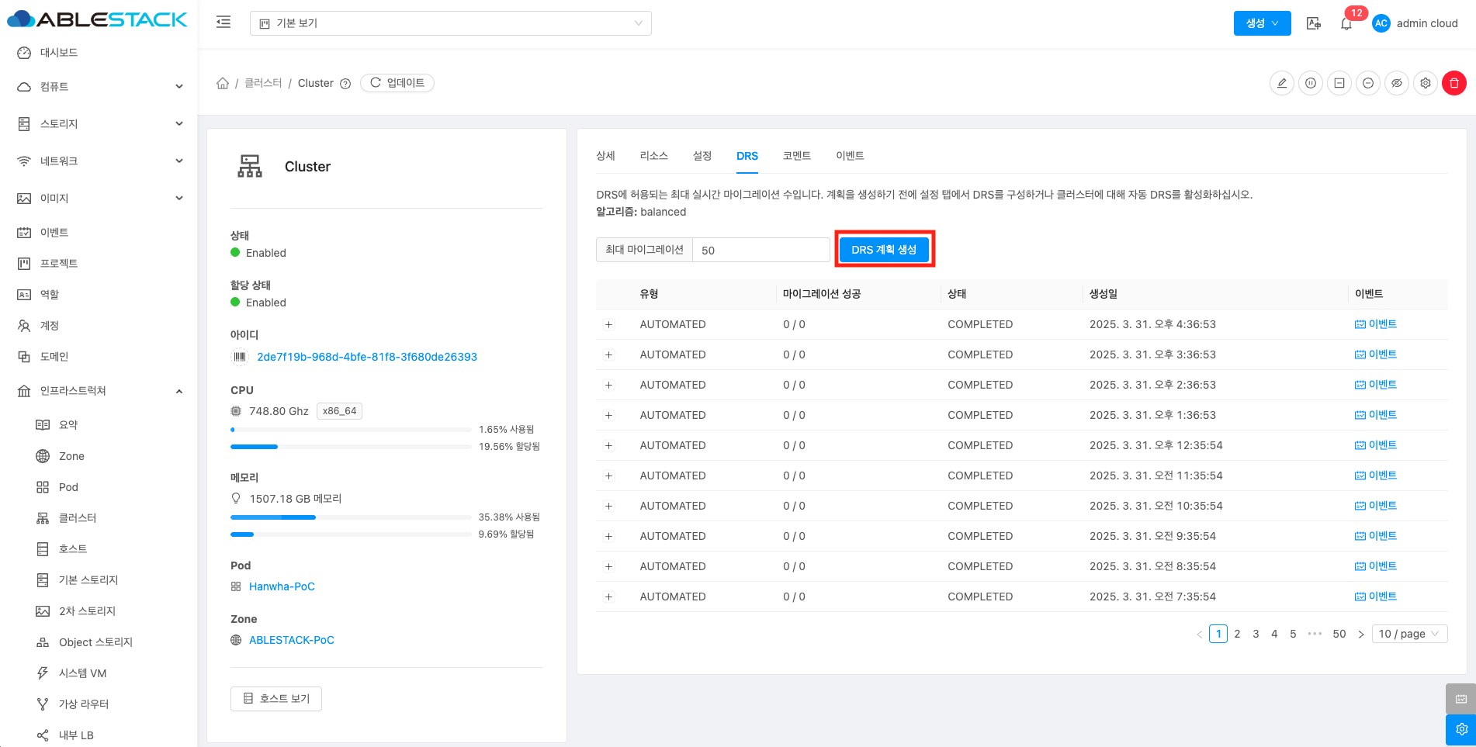The height and width of the screenshot is (747, 1476).
Task: Open the notifications bell icon
Action: tap(1346, 24)
